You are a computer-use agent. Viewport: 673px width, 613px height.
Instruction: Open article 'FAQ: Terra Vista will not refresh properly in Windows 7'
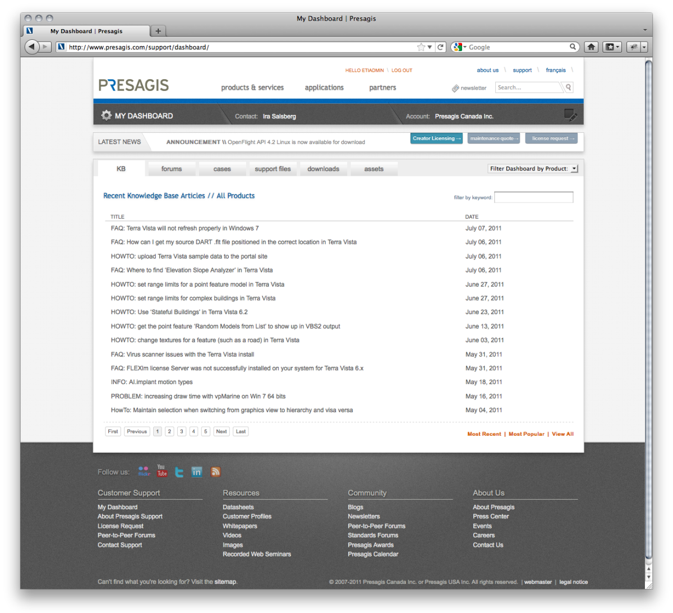click(185, 228)
